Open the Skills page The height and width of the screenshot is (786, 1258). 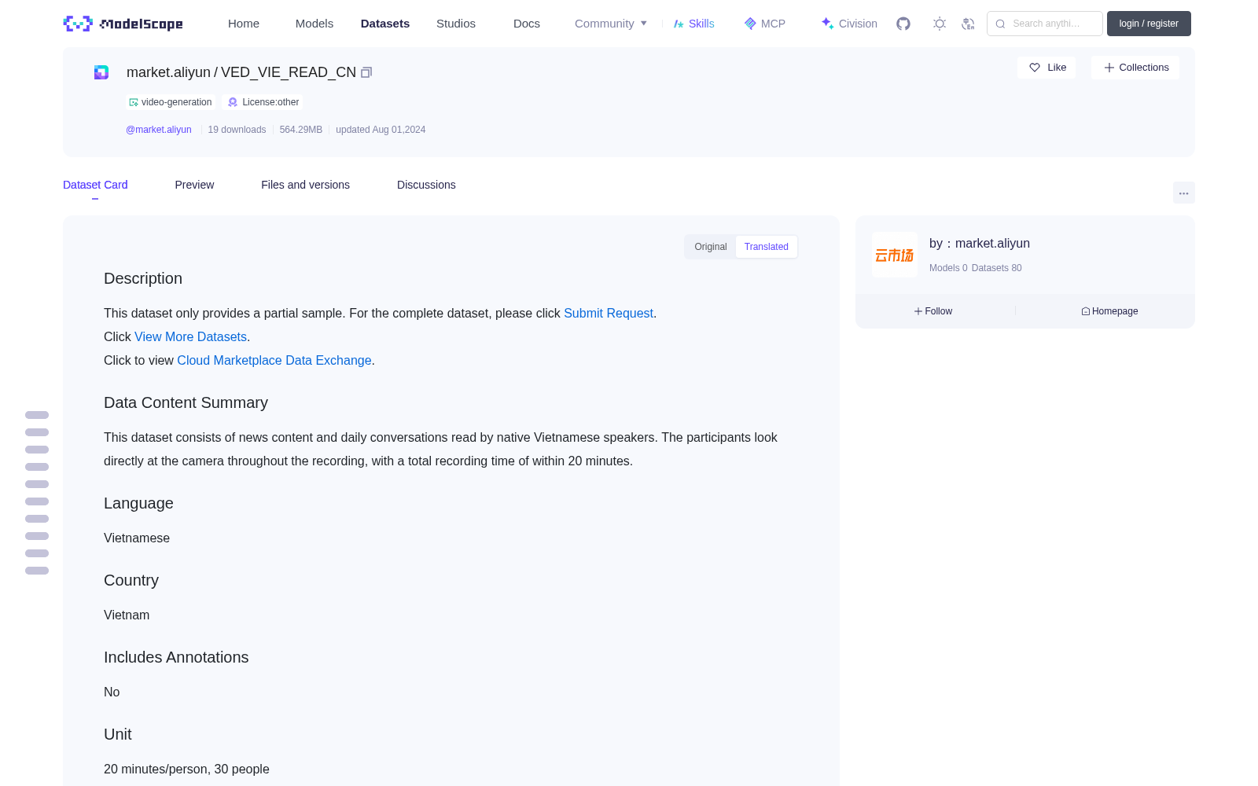coord(693,24)
